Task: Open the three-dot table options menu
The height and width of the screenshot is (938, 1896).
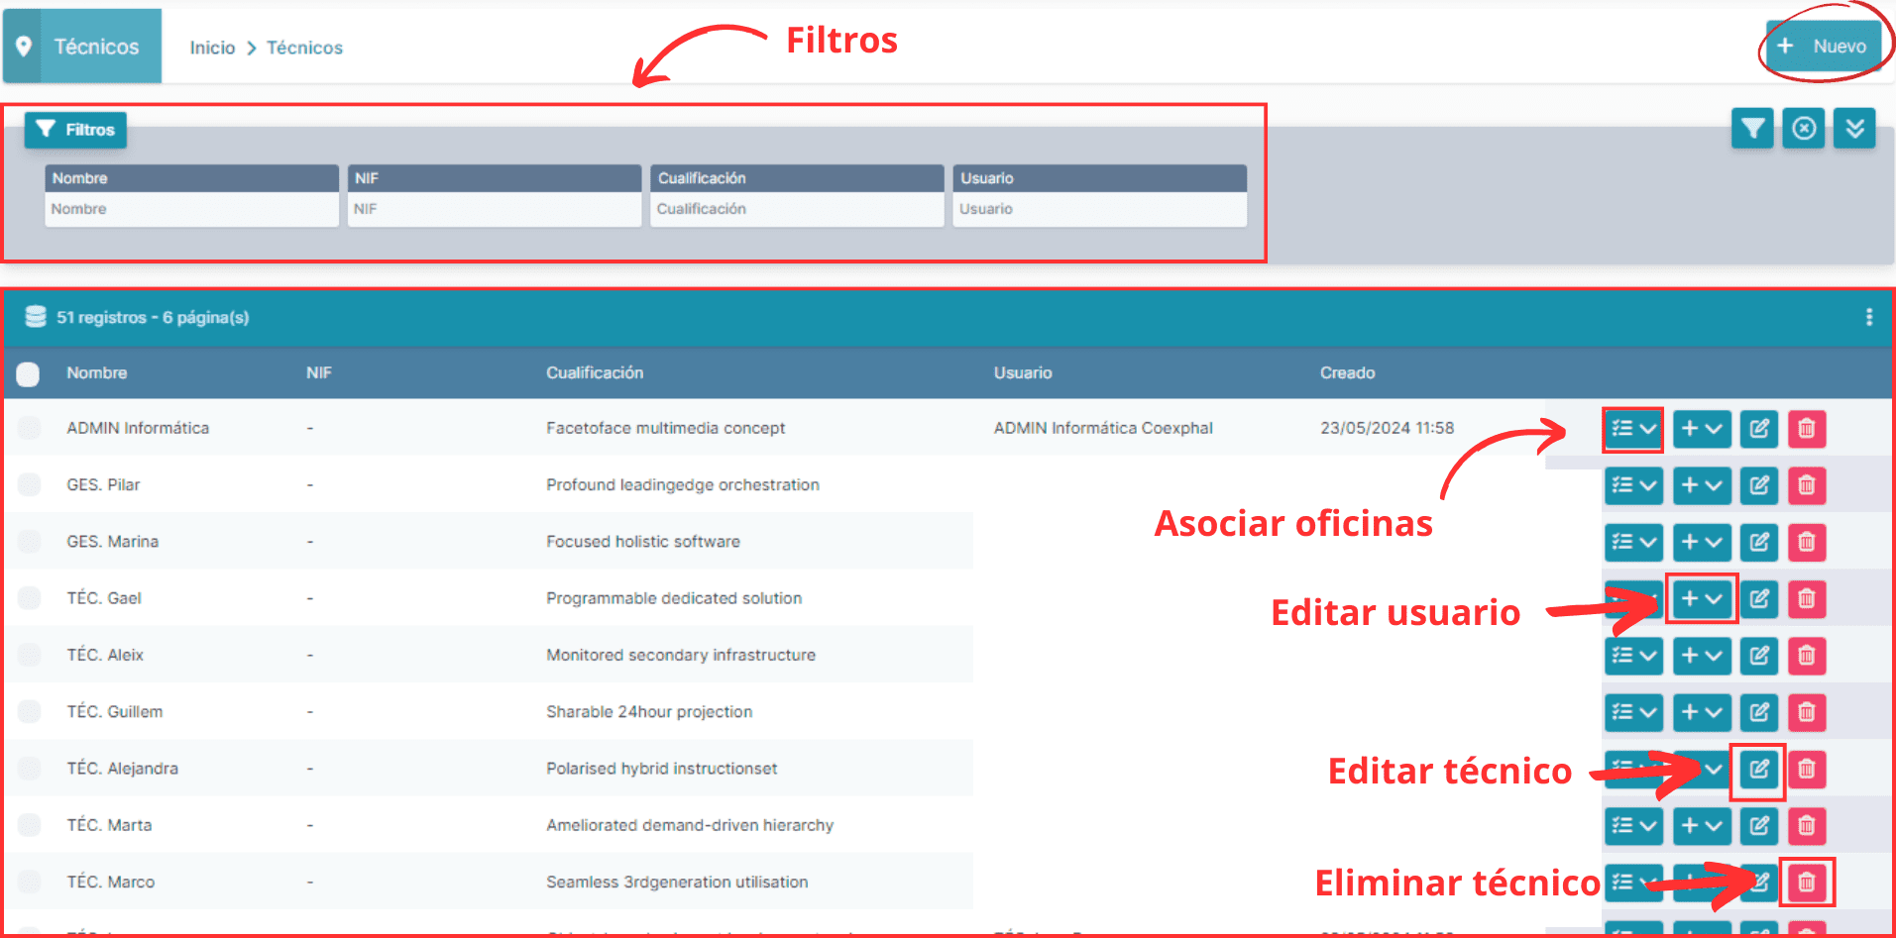Action: (x=1868, y=317)
